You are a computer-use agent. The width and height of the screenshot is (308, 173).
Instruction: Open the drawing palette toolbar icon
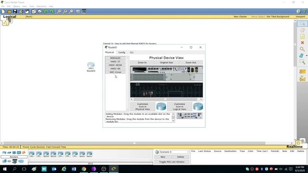point(78,12)
